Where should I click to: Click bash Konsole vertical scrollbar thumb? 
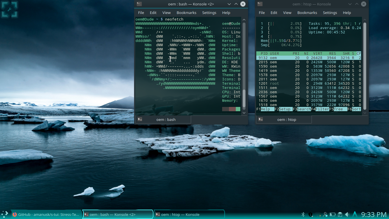244,98
